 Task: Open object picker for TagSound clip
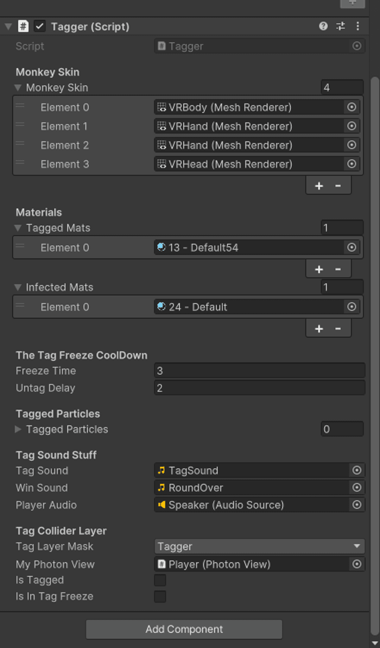(x=357, y=470)
